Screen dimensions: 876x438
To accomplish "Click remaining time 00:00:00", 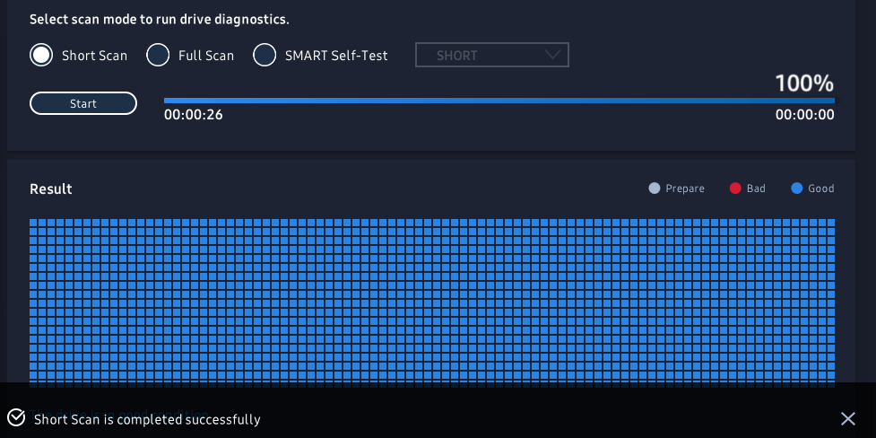I will pyautogui.click(x=804, y=115).
